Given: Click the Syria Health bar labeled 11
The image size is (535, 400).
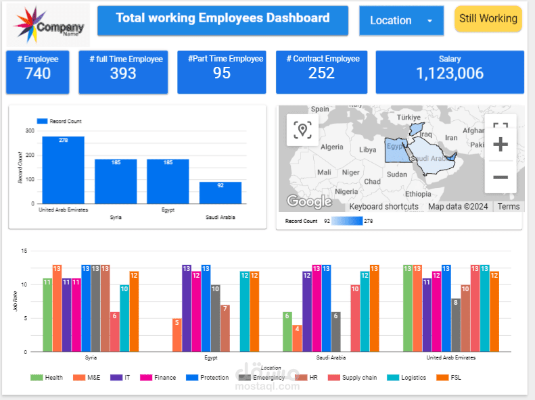Looking at the screenshot, I should point(47,315).
